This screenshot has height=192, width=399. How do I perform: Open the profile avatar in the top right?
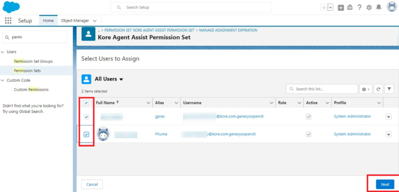pos(392,7)
